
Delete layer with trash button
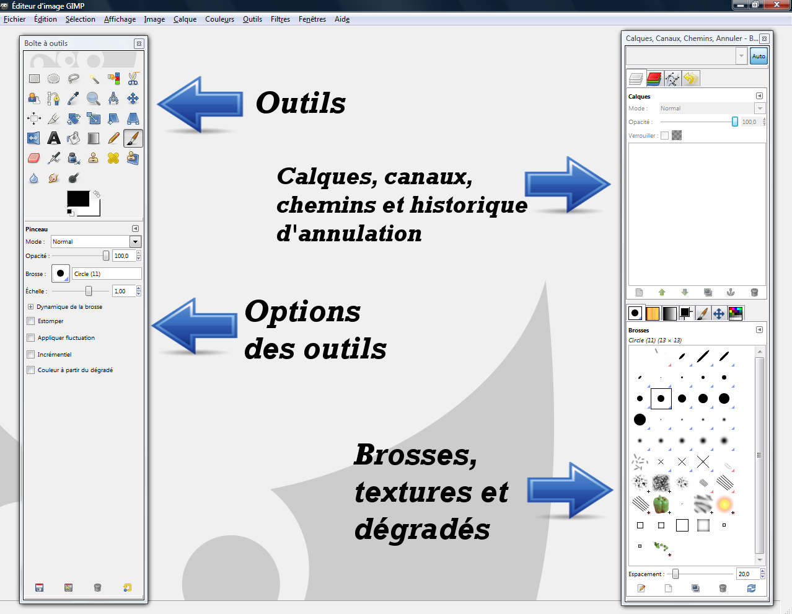pyautogui.click(x=754, y=293)
